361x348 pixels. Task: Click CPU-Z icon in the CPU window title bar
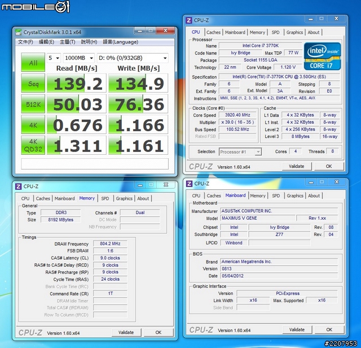coord(189,20)
